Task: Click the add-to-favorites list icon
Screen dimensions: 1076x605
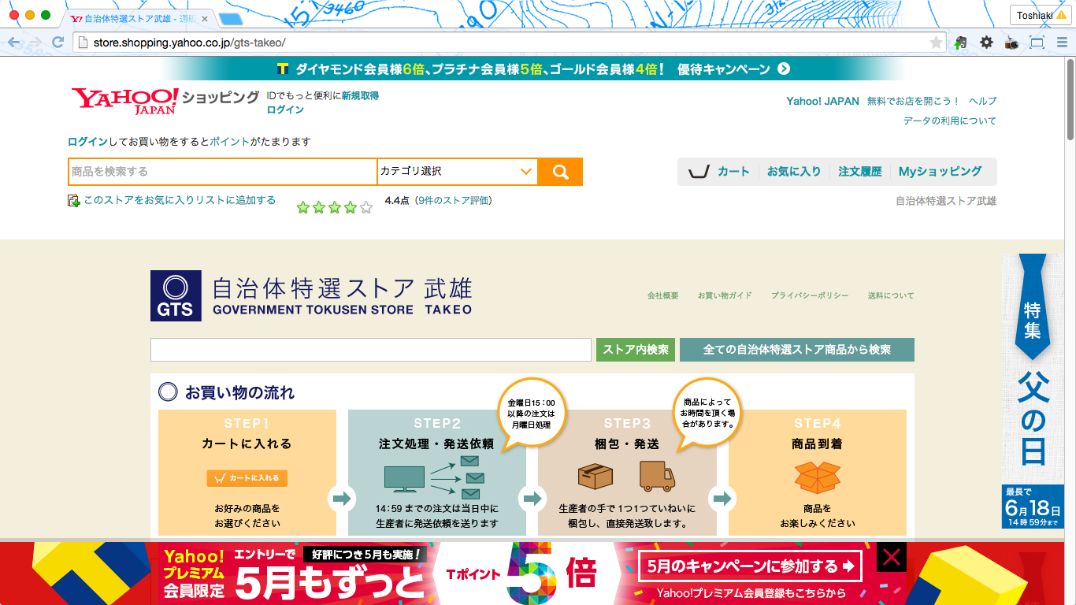Action: click(x=74, y=201)
